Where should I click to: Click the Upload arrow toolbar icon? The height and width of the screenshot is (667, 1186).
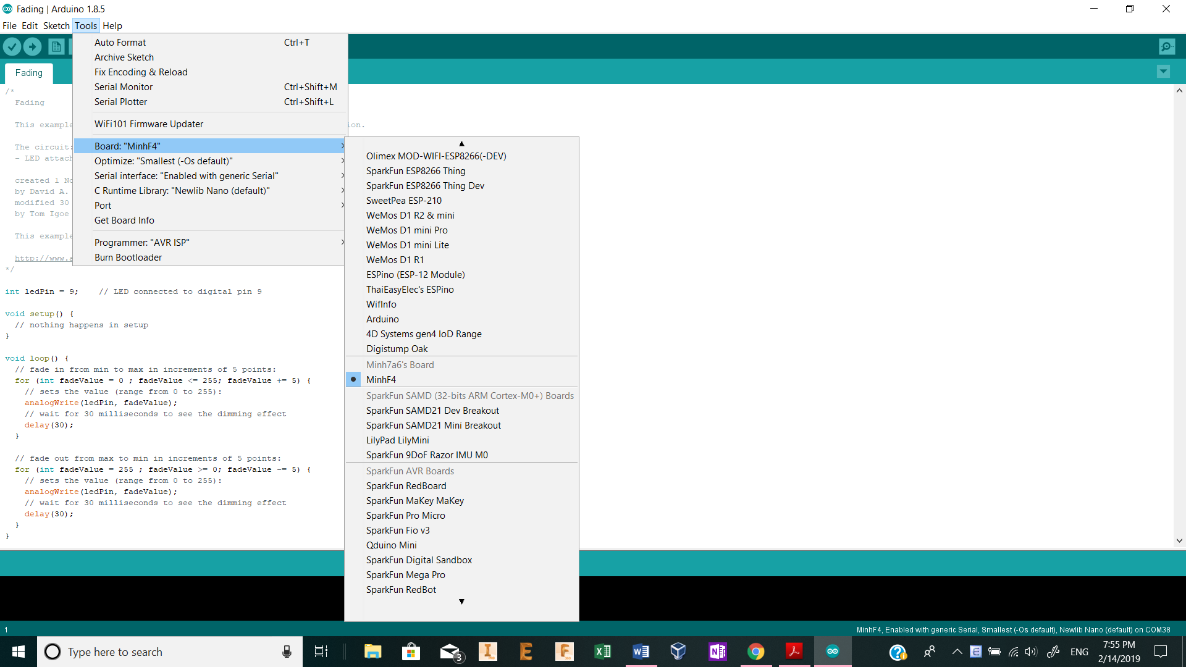point(32,46)
